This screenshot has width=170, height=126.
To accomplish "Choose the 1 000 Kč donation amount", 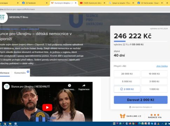I will (x=154, y=89).
